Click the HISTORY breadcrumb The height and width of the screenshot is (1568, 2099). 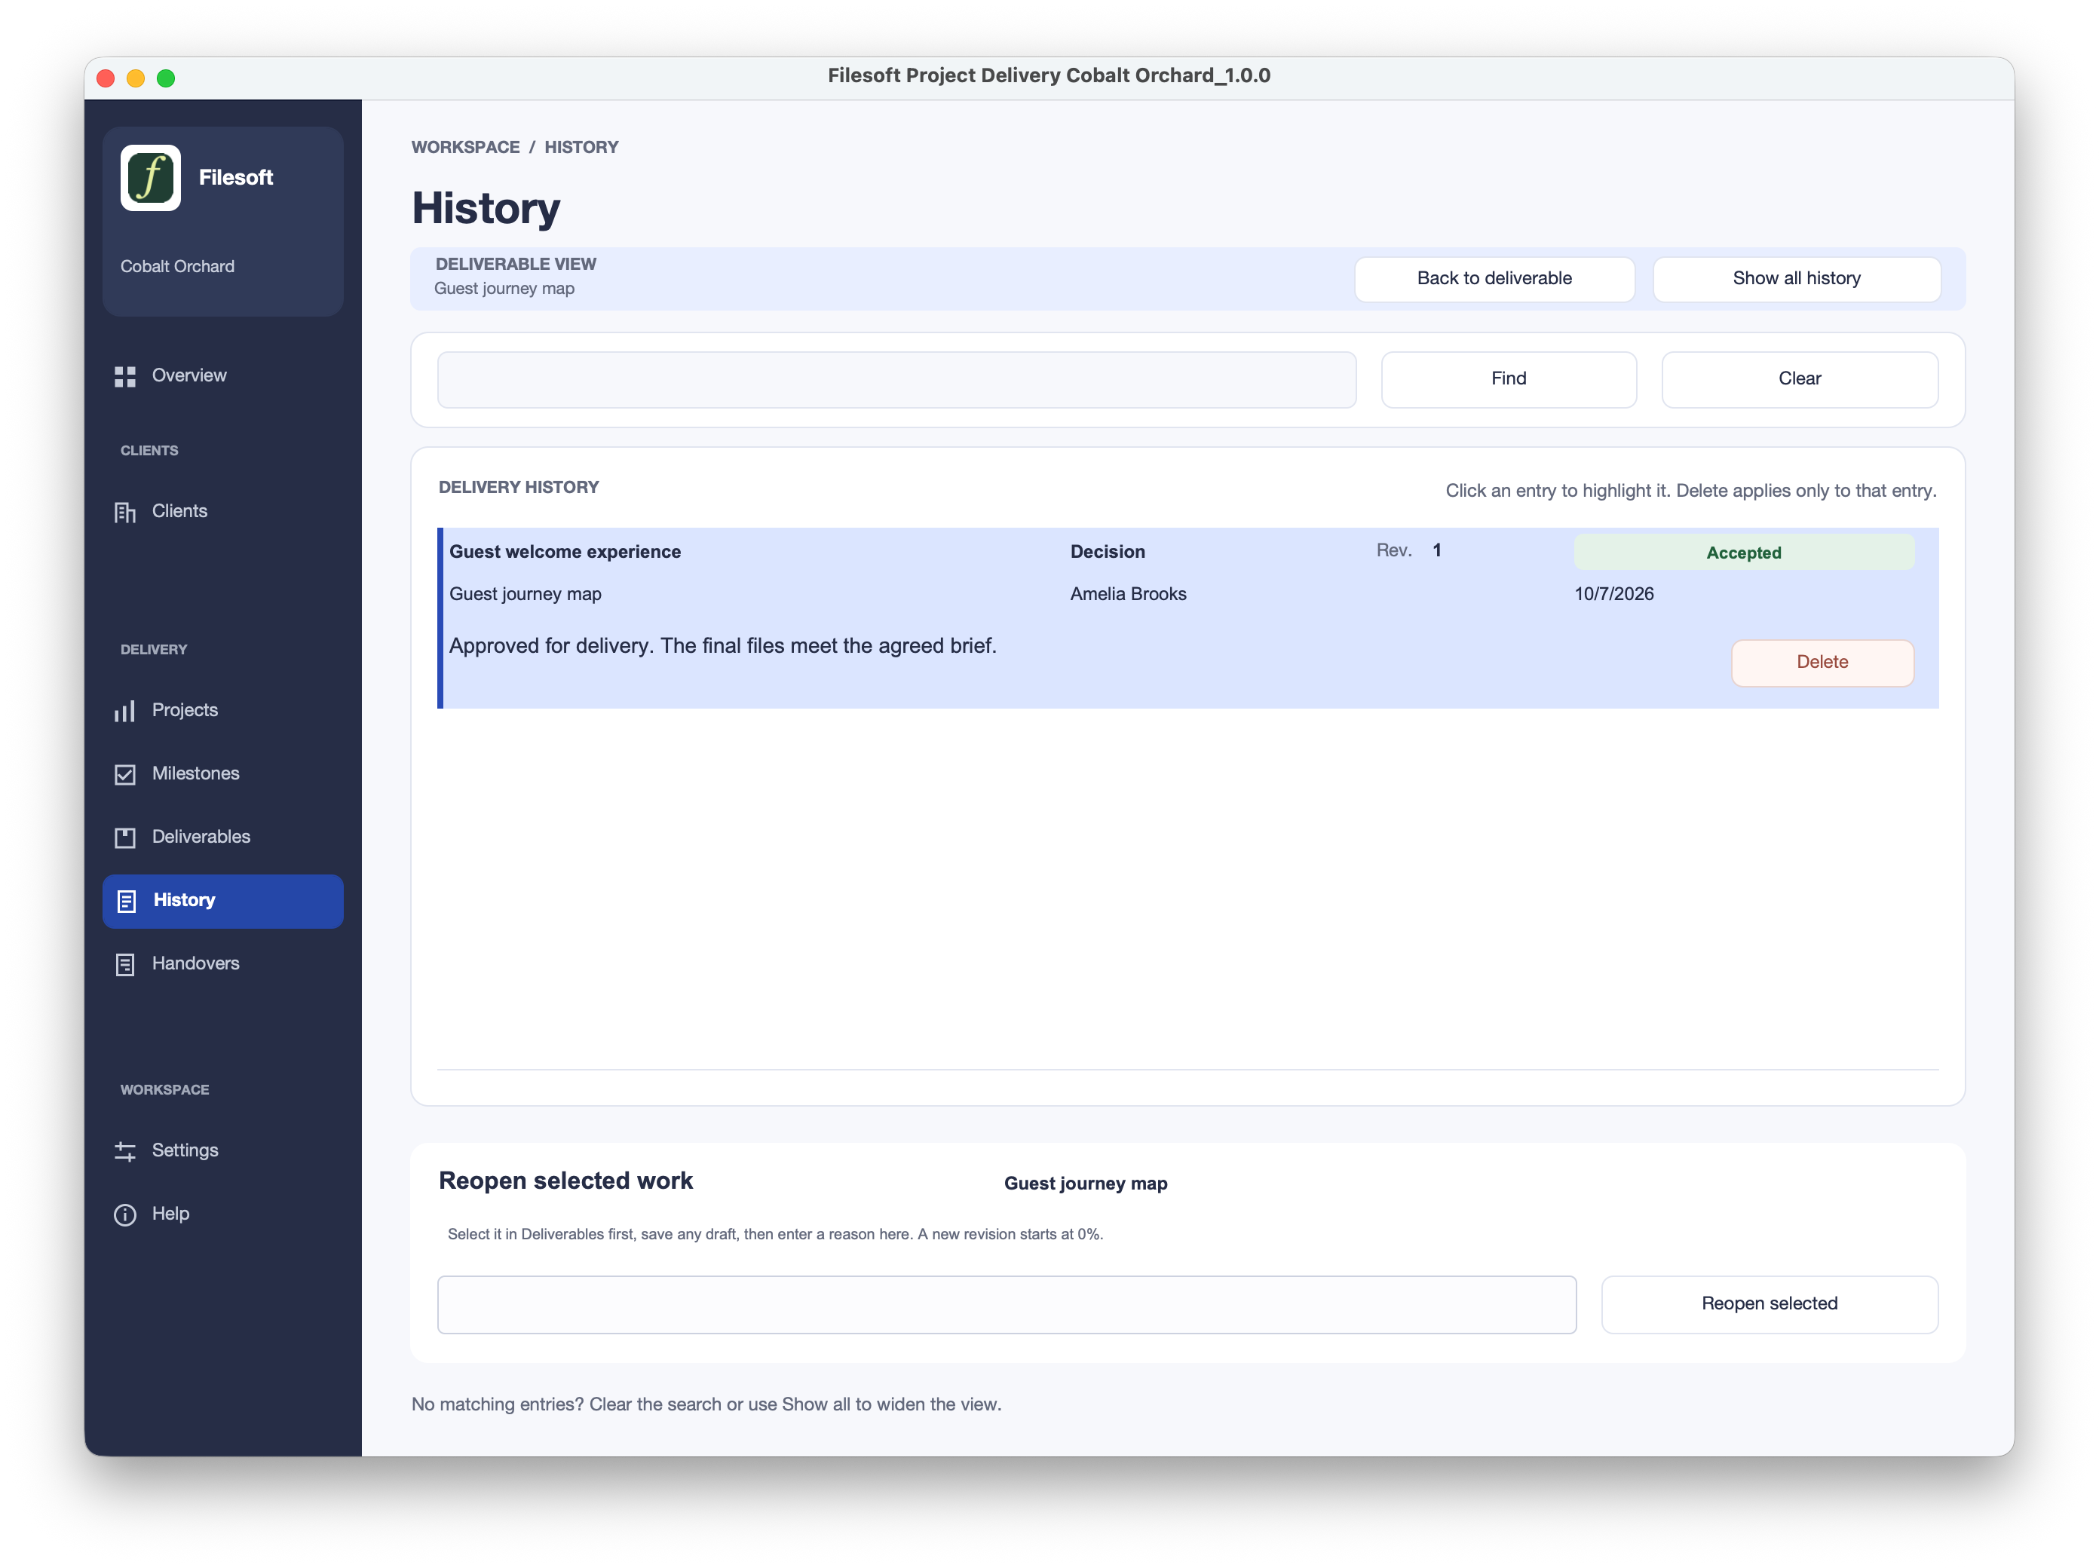pos(581,147)
